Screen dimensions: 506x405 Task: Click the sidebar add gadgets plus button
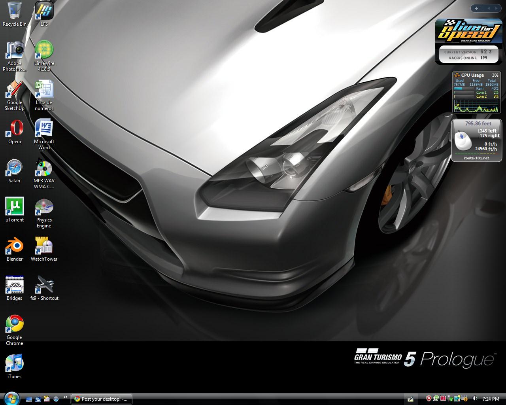[476, 8]
